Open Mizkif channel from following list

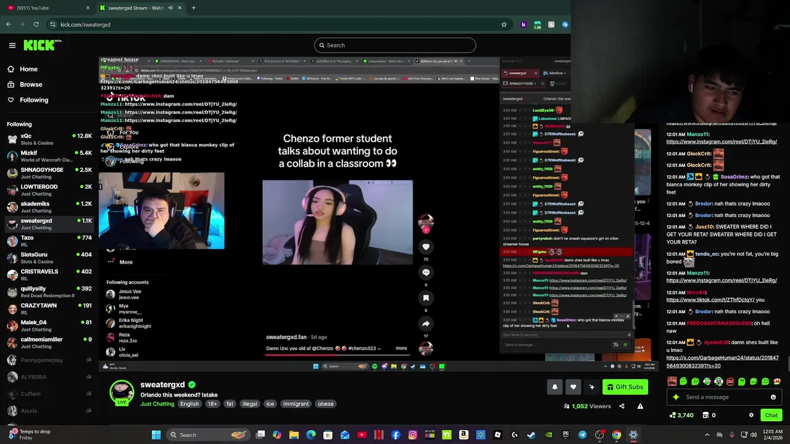coord(48,156)
